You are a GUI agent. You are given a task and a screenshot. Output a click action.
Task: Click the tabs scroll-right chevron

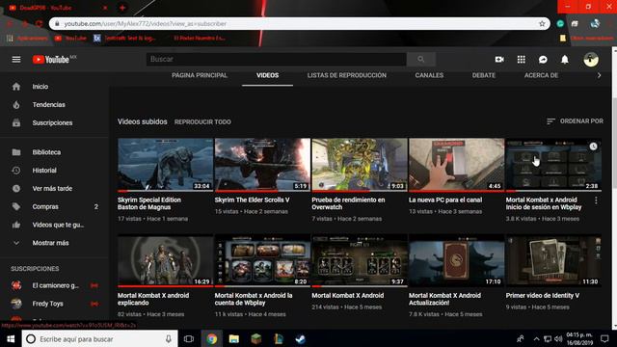click(x=599, y=75)
